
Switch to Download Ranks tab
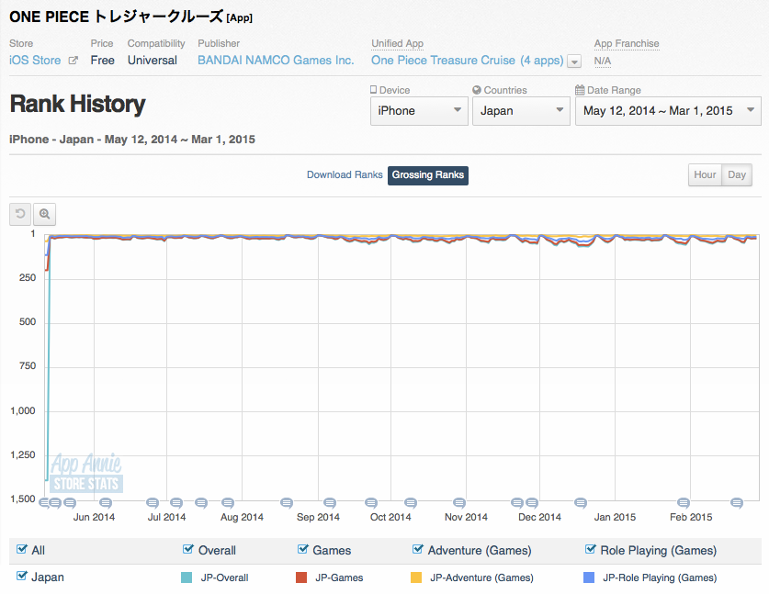pos(345,175)
